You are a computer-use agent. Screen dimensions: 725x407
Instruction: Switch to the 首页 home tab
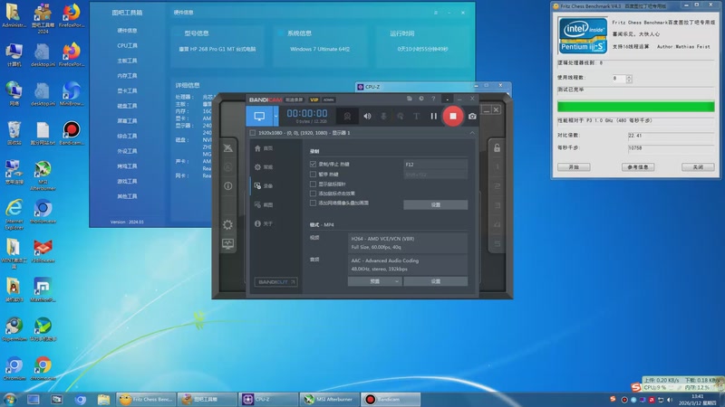click(267, 147)
